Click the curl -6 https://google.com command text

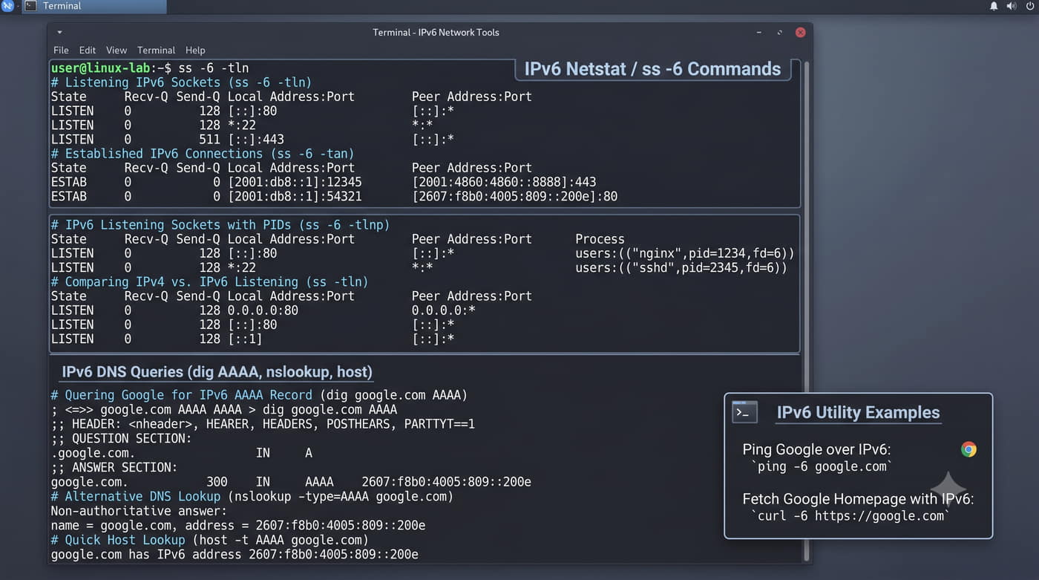pos(850,515)
